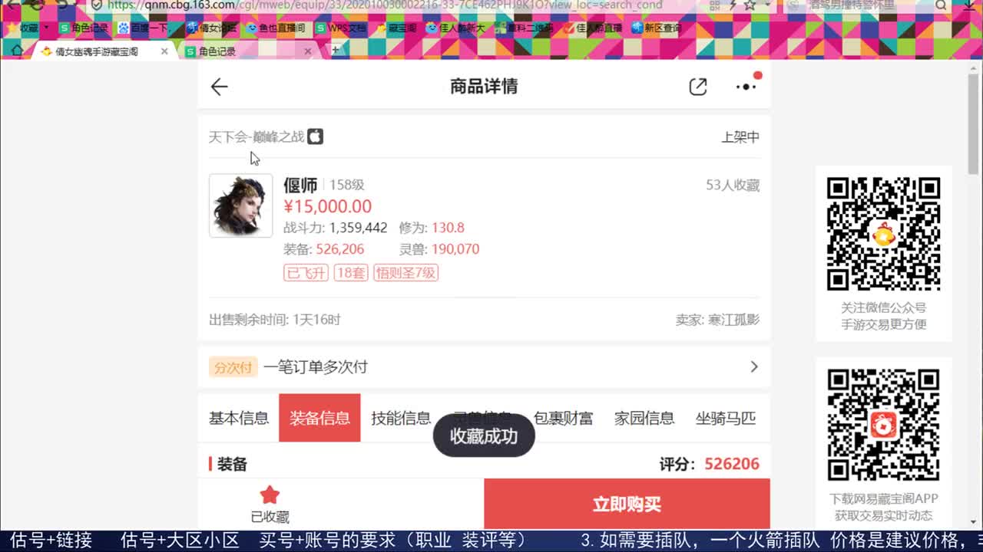
Task: Click the 悟则圣7级 tag
Action: 405,272
